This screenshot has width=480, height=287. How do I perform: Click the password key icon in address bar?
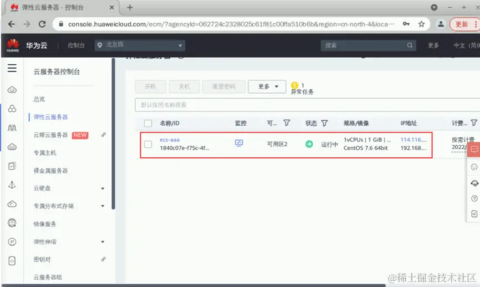coord(406,24)
